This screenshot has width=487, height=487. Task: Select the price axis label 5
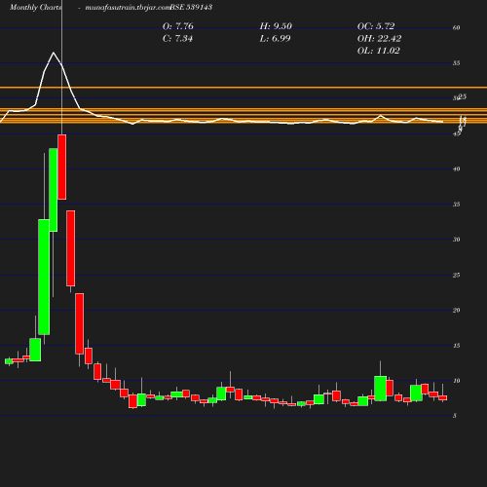pos(455,416)
